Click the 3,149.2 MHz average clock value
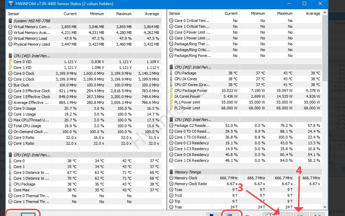Screen dimensions: 345x216 click(149, 73)
